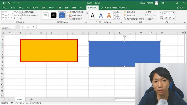Image resolution: width=187 pixels, height=105 pixels.
Task: Switch to the 挿入 tab
Action: (x=21, y=8)
